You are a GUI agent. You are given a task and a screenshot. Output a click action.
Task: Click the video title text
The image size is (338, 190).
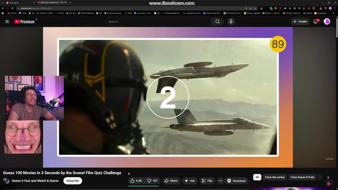(x=62, y=173)
